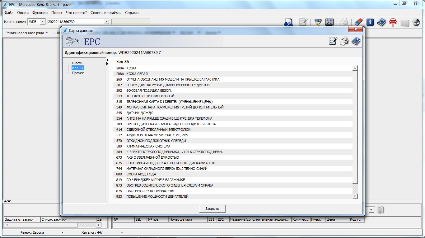Expand the identification number combo box arrow
This screenshot has height=238, width=425.
(106, 22)
